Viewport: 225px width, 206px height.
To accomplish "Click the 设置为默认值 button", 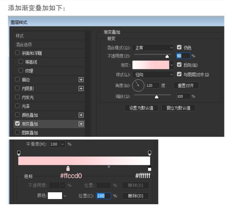I will 141,108.
